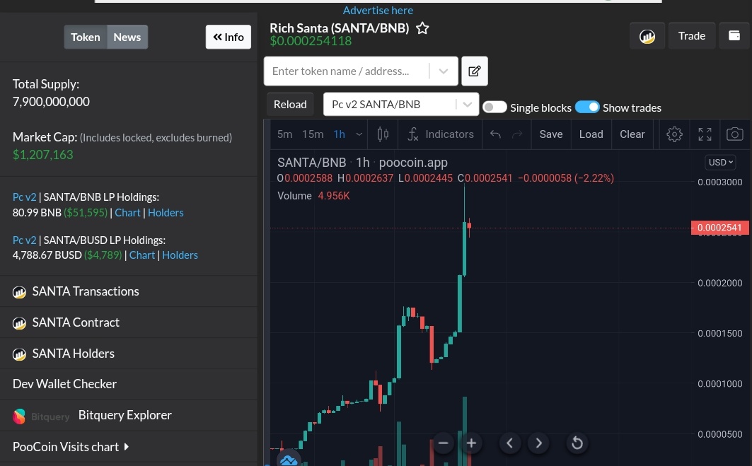Image resolution: width=752 pixels, height=466 pixels.
Task: Open the wallet icon button
Action: coord(734,36)
